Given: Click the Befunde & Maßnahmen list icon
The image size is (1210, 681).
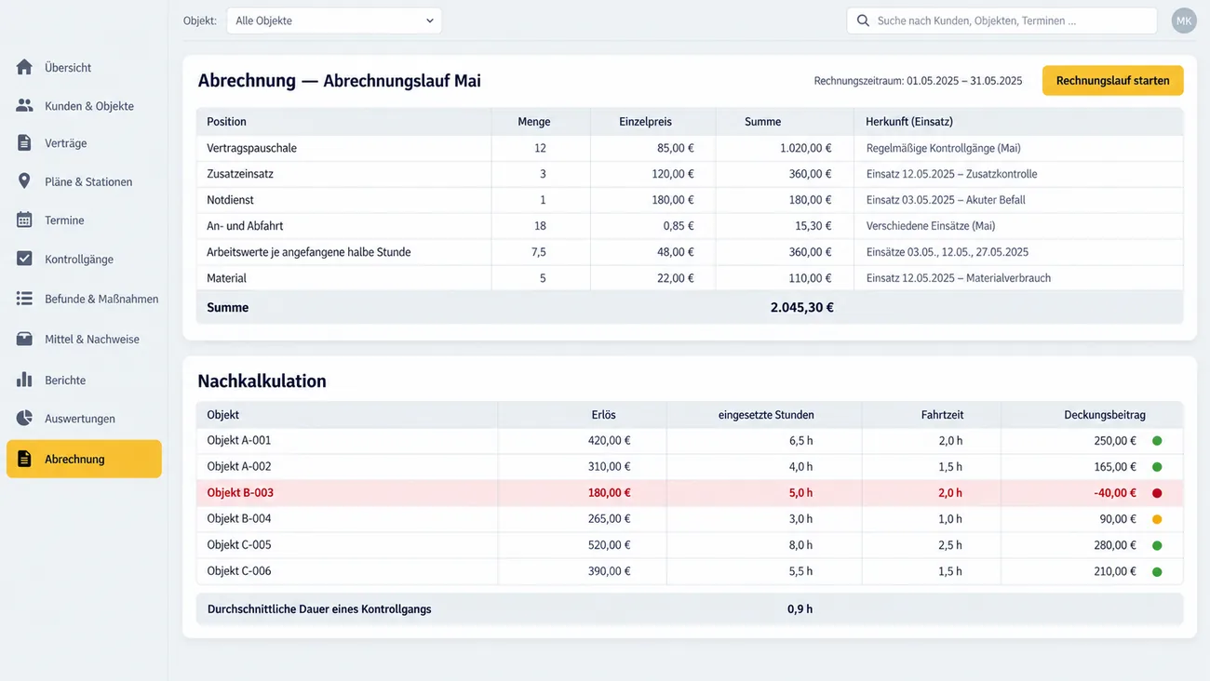Looking at the screenshot, I should click(x=24, y=299).
